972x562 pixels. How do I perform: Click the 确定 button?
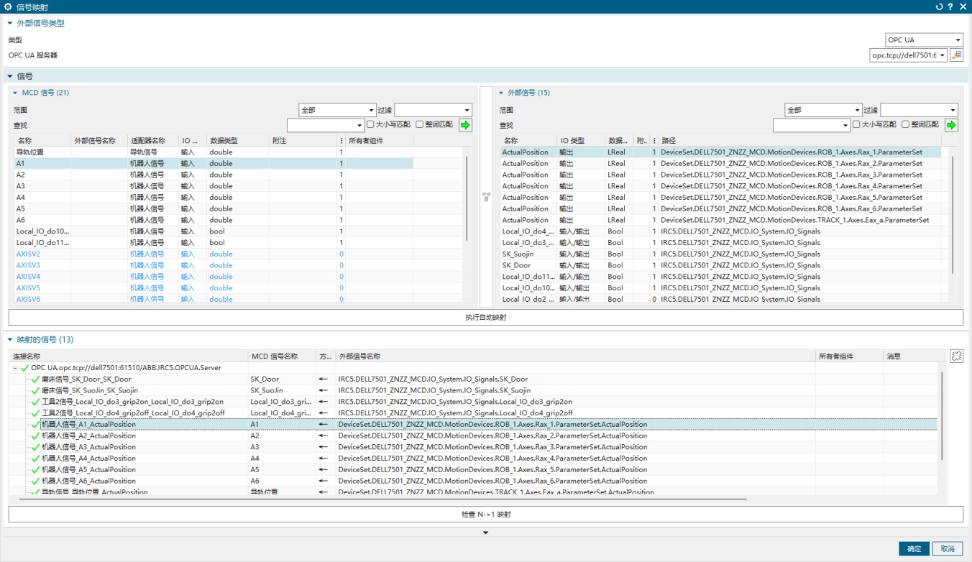click(914, 549)
